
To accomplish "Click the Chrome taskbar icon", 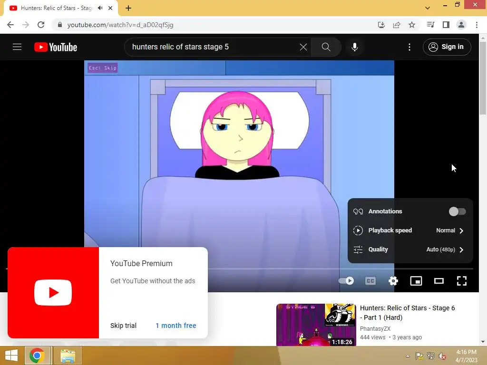I will [37, 355].
